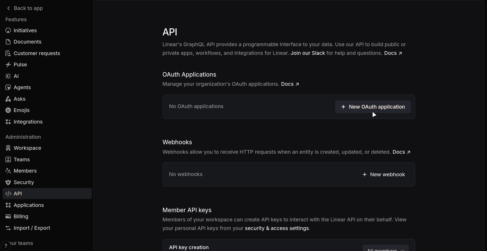The width and height of the screenshot is (487, 251).
Task: Click the Billing card icon
Action: point(8,216)
